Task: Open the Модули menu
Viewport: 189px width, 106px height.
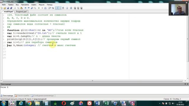Action: [41, 5]
